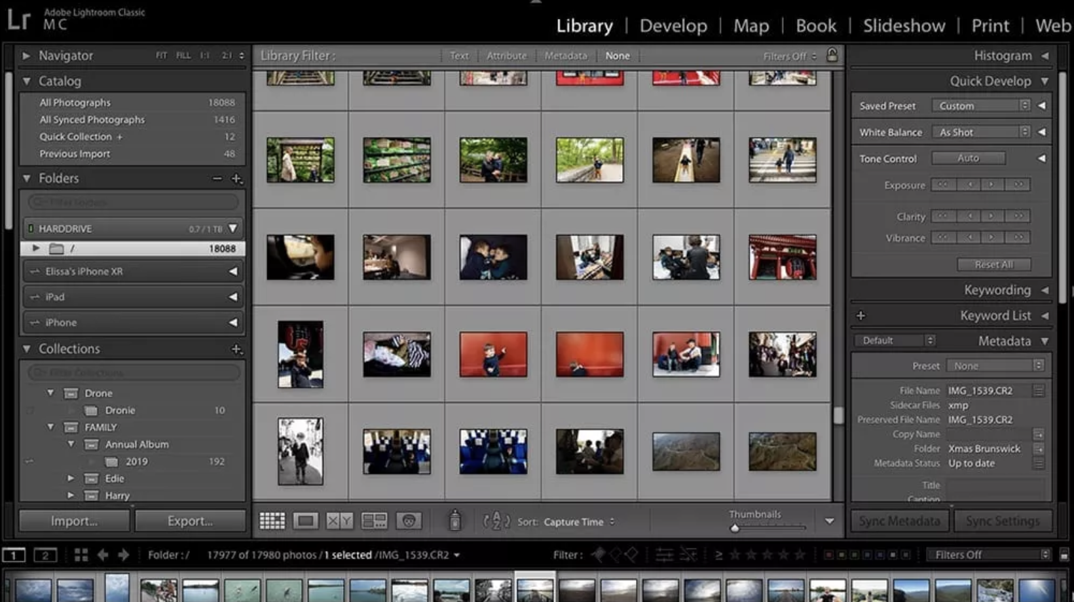This screenshot has width=1074, height=602.
Task: Select Survey view mode
Action: point(375,520)
